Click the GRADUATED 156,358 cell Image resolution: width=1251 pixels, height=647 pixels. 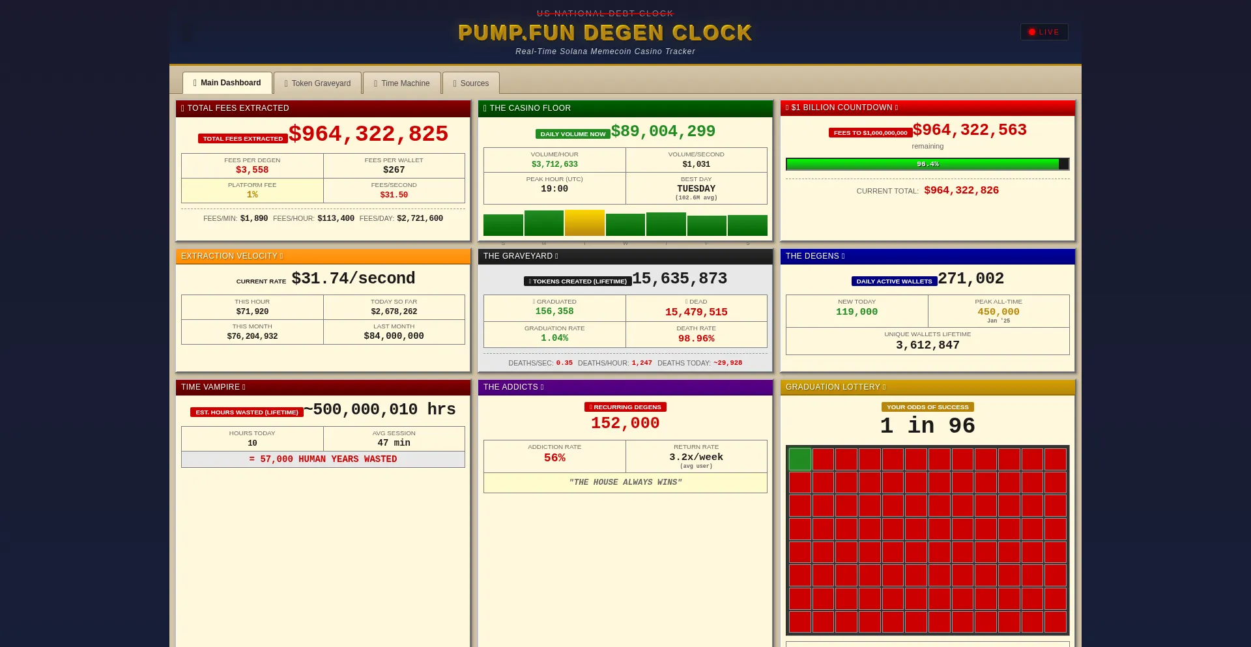pos(554,308)
